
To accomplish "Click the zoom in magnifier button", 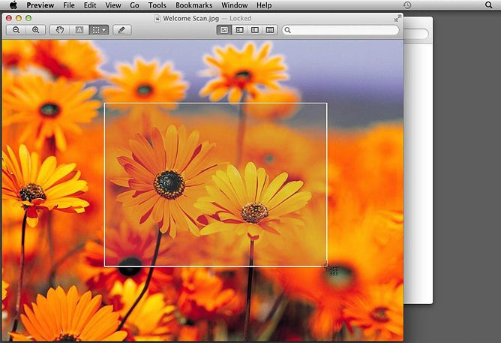I will [36, 30].
